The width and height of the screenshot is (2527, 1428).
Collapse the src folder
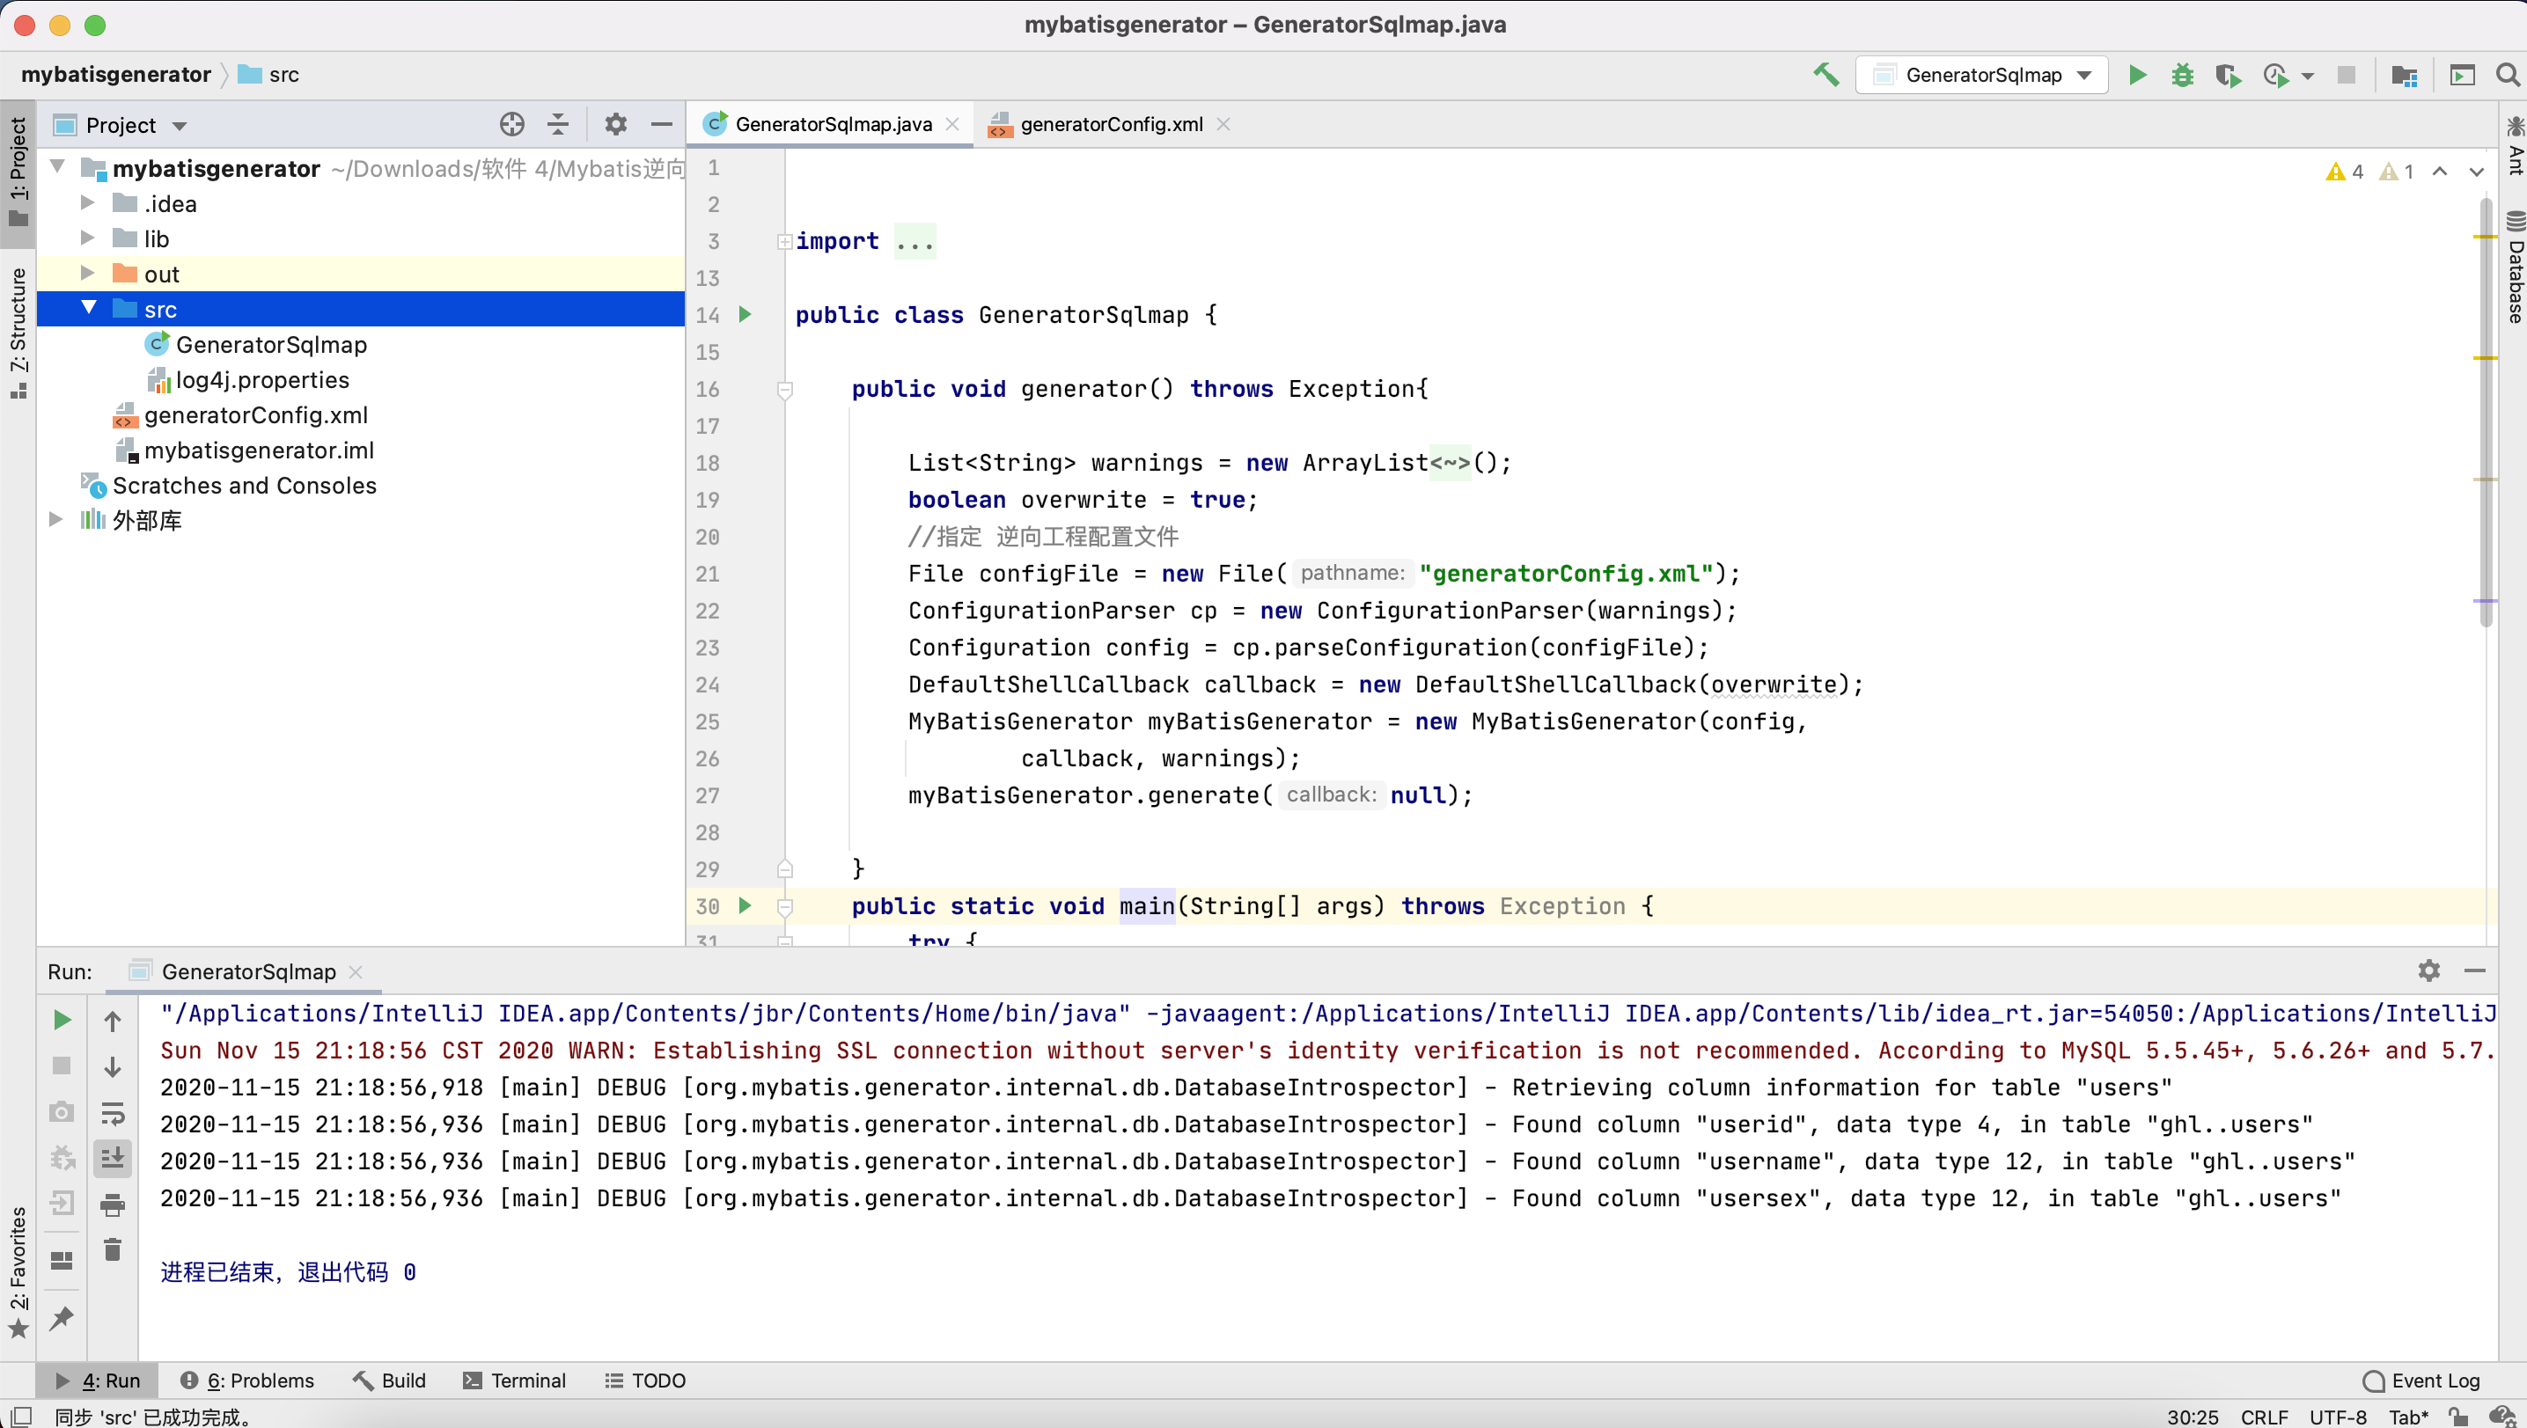89,308
